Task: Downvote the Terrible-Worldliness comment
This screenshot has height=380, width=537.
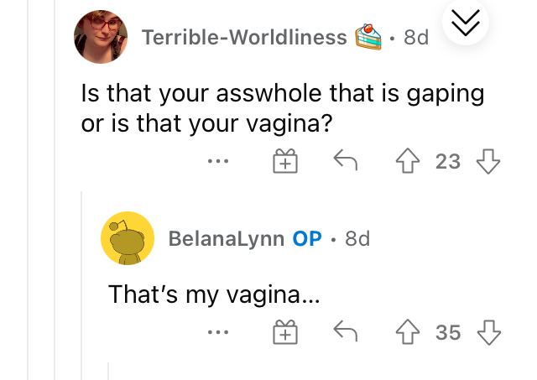Action: point(488,161)
